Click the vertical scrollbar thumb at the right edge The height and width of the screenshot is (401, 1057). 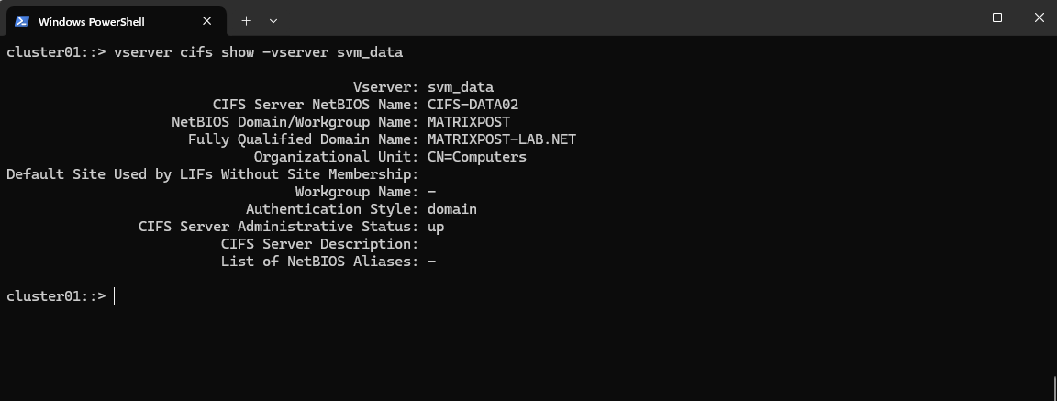coord(1054,388)
